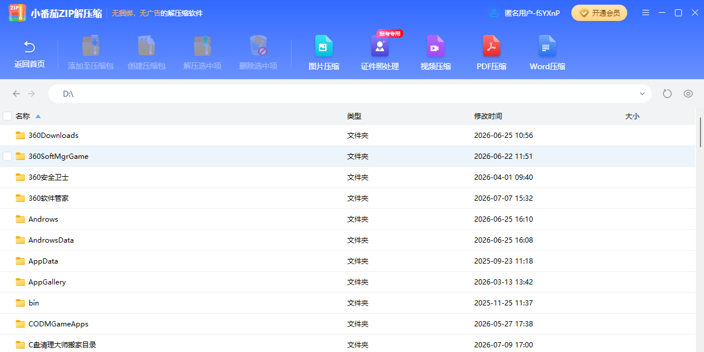Click the vertical scrollbar thumb
This screenshot has height=352, width=704.
701,132
